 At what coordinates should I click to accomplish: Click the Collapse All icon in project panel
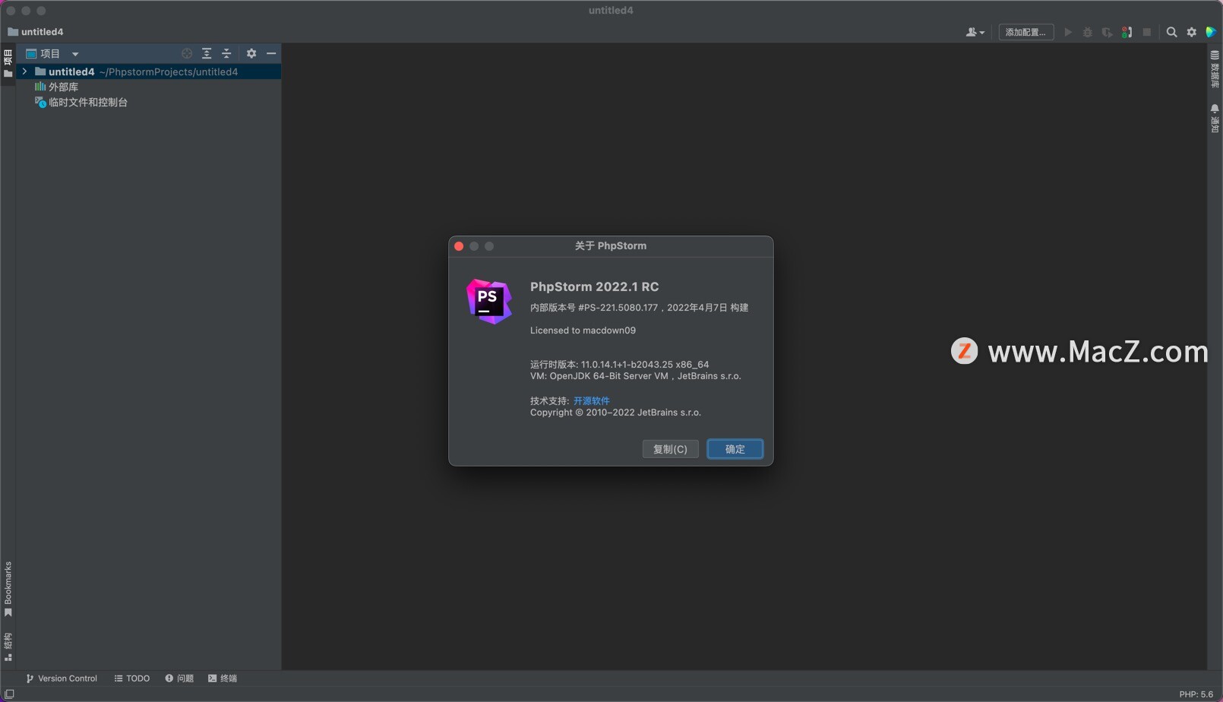226,53
